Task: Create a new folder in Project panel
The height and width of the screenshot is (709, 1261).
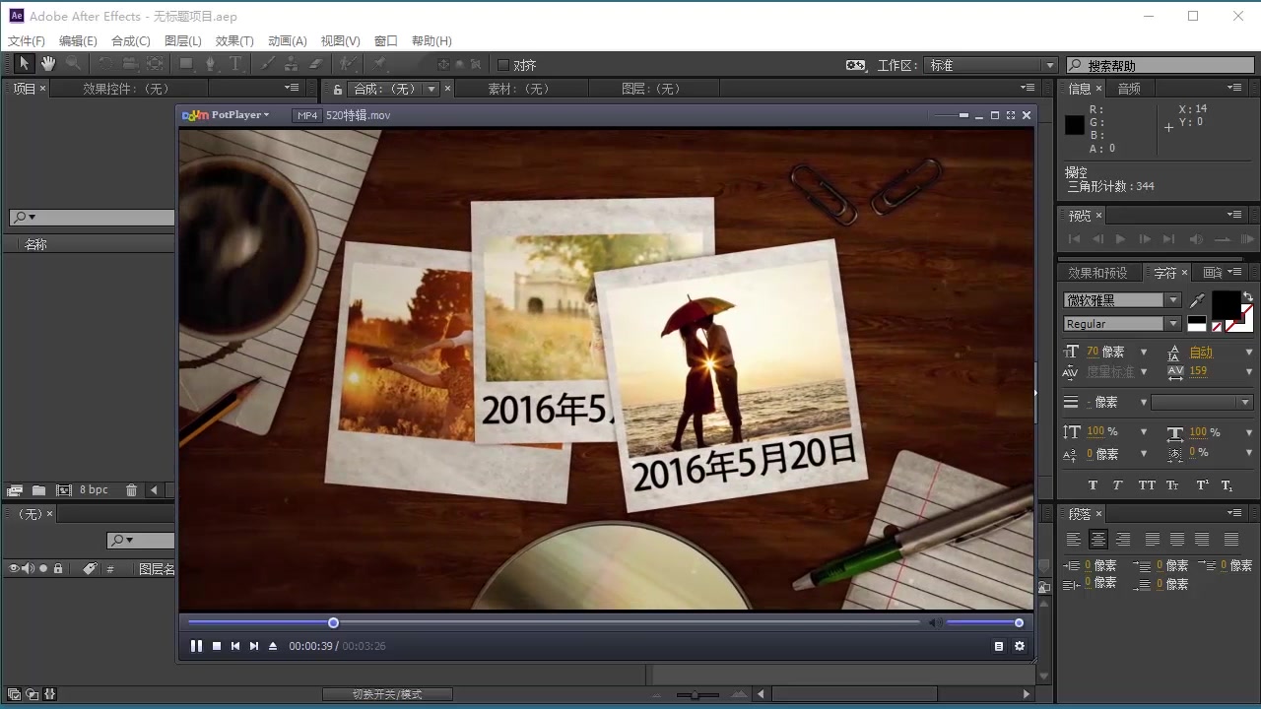Action: [38, 489]
